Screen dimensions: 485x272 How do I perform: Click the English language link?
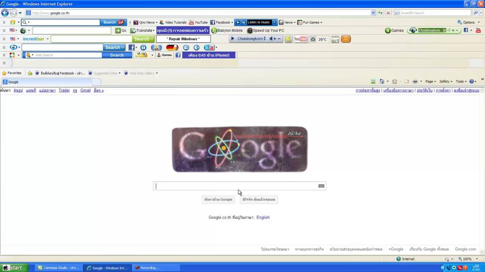[263, 217]
